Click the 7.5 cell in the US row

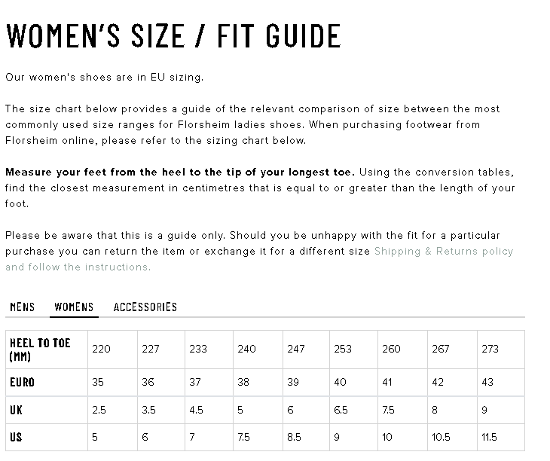click(x=246, y=437)
